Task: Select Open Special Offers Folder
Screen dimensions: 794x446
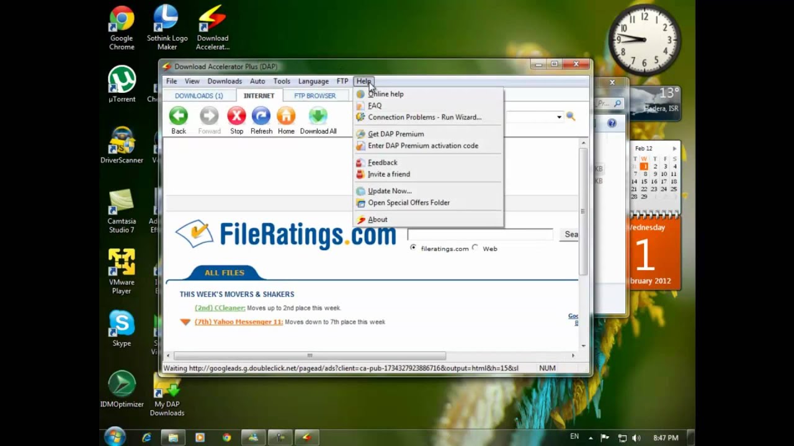Action: point(428,203)
